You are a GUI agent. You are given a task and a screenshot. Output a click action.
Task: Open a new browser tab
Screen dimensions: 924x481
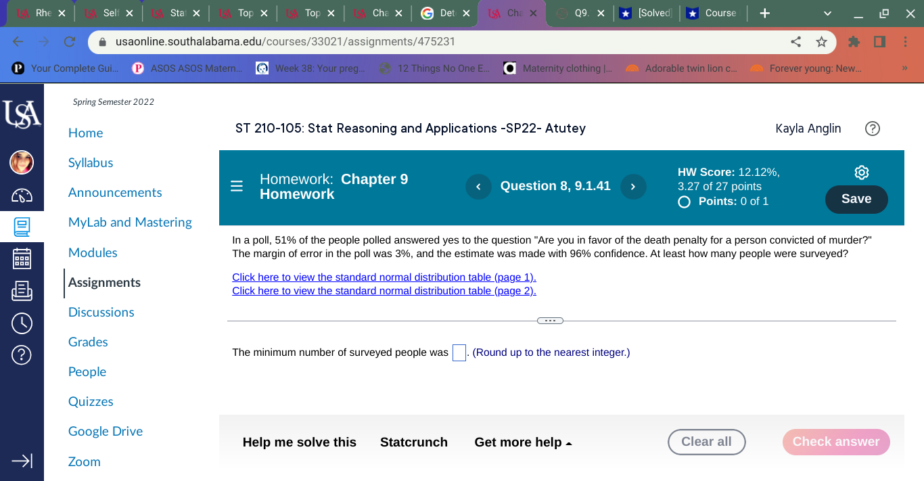click(x=764, y=13)
